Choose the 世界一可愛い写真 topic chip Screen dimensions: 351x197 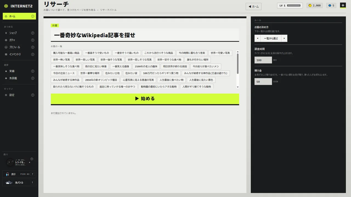(220, 53)
